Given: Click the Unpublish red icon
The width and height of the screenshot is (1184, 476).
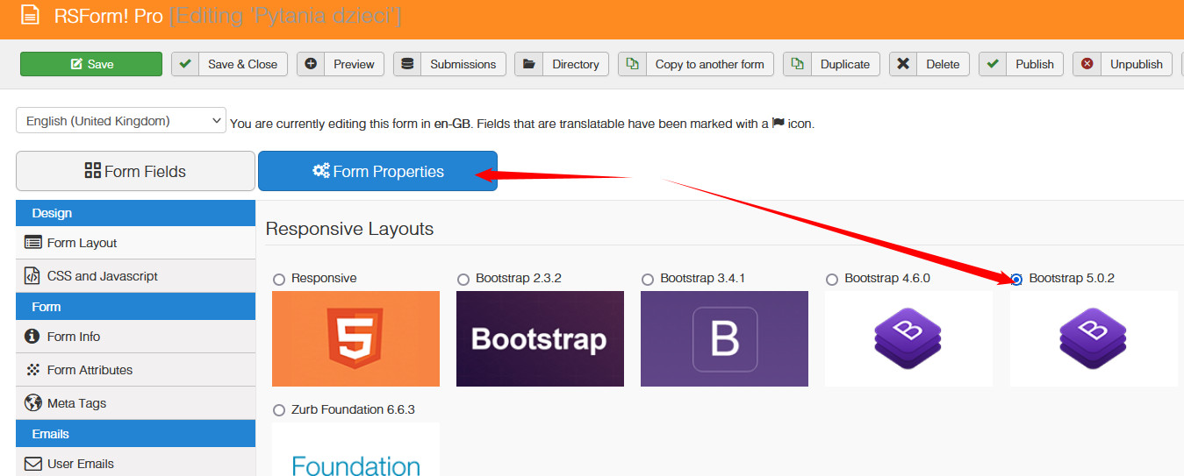Looking at the screenshot, I should (1087, 64).
